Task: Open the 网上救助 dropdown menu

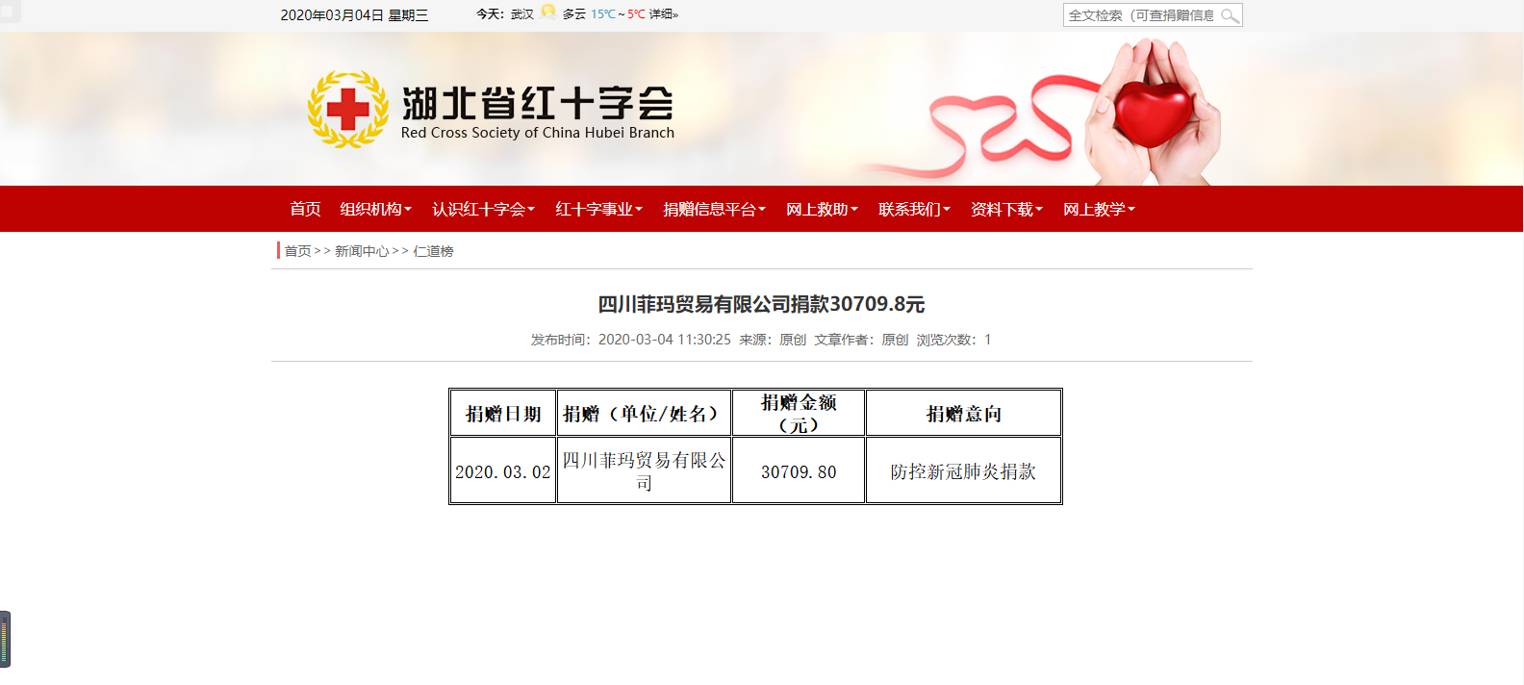Action: tap(822, 210)
